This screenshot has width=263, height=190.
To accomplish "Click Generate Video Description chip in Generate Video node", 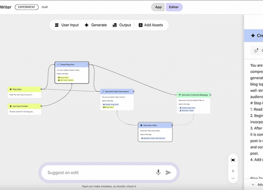I will (x=153, y=138).
